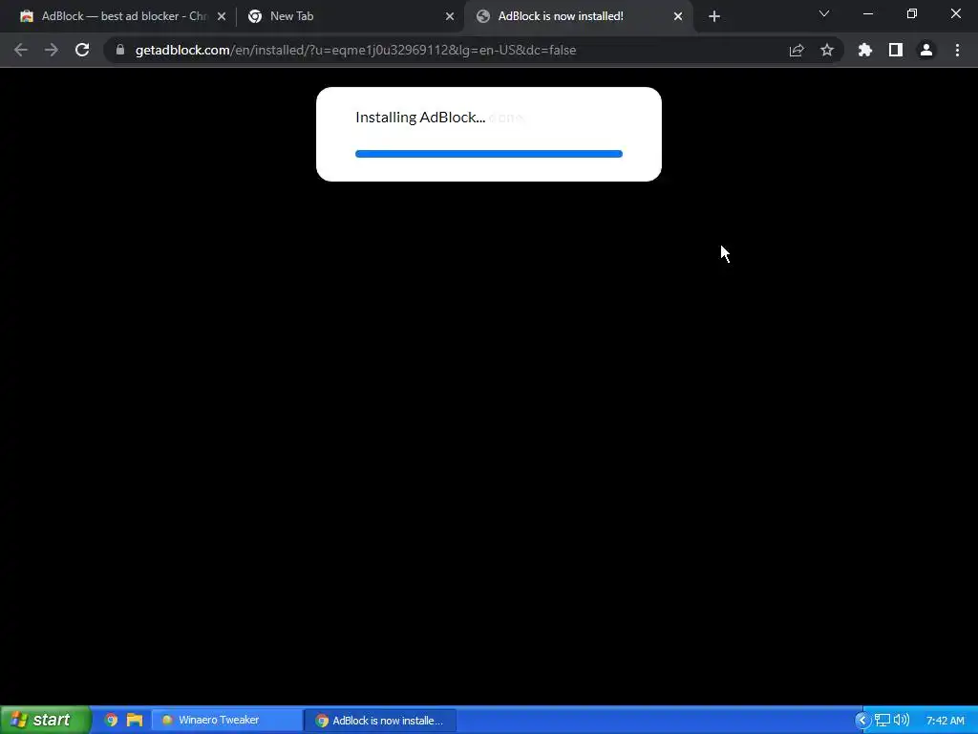
Task: Expand hidden system tray icons
Action: 862,720
